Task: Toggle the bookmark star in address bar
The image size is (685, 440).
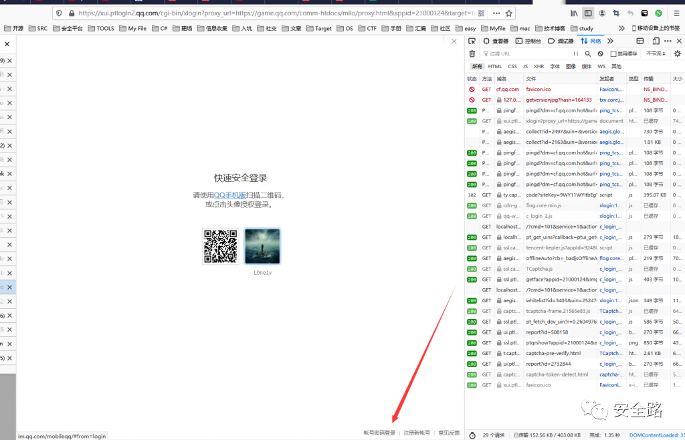Action: tap(509, 13)
